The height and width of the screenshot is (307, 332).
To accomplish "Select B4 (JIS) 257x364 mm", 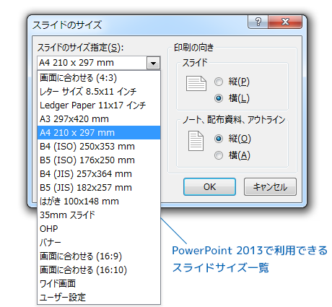I will 99,174.
